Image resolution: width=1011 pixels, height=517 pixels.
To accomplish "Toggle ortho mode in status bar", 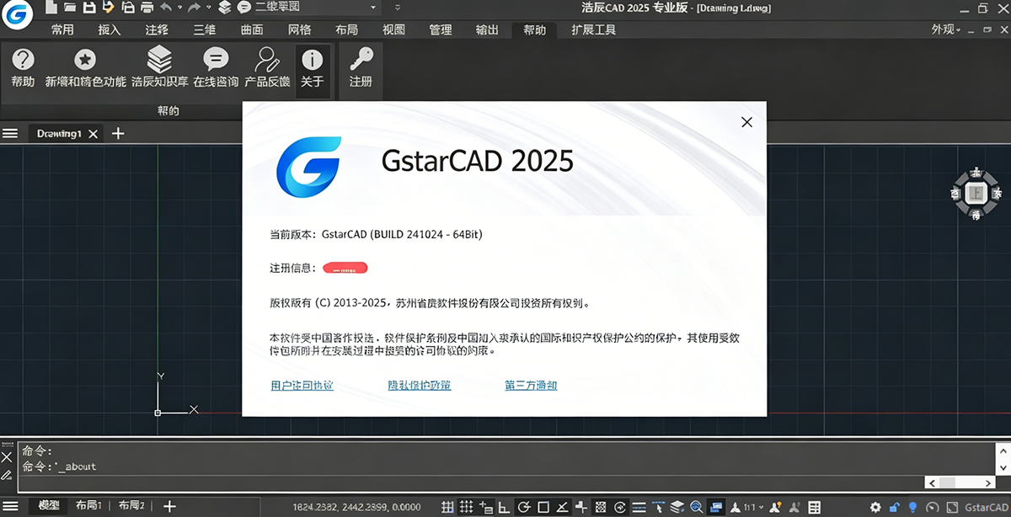I will pyautogui.click(x=505, y=507).
